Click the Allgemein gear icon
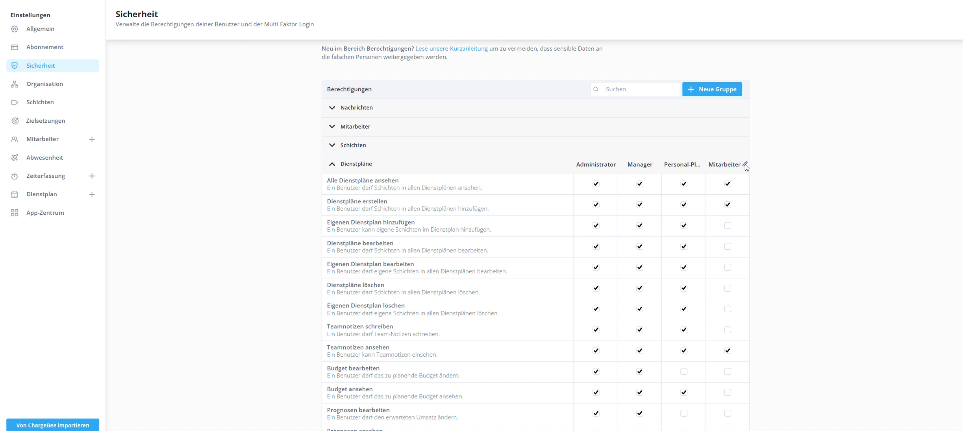963x431 pixels. (x=15, y=29)
